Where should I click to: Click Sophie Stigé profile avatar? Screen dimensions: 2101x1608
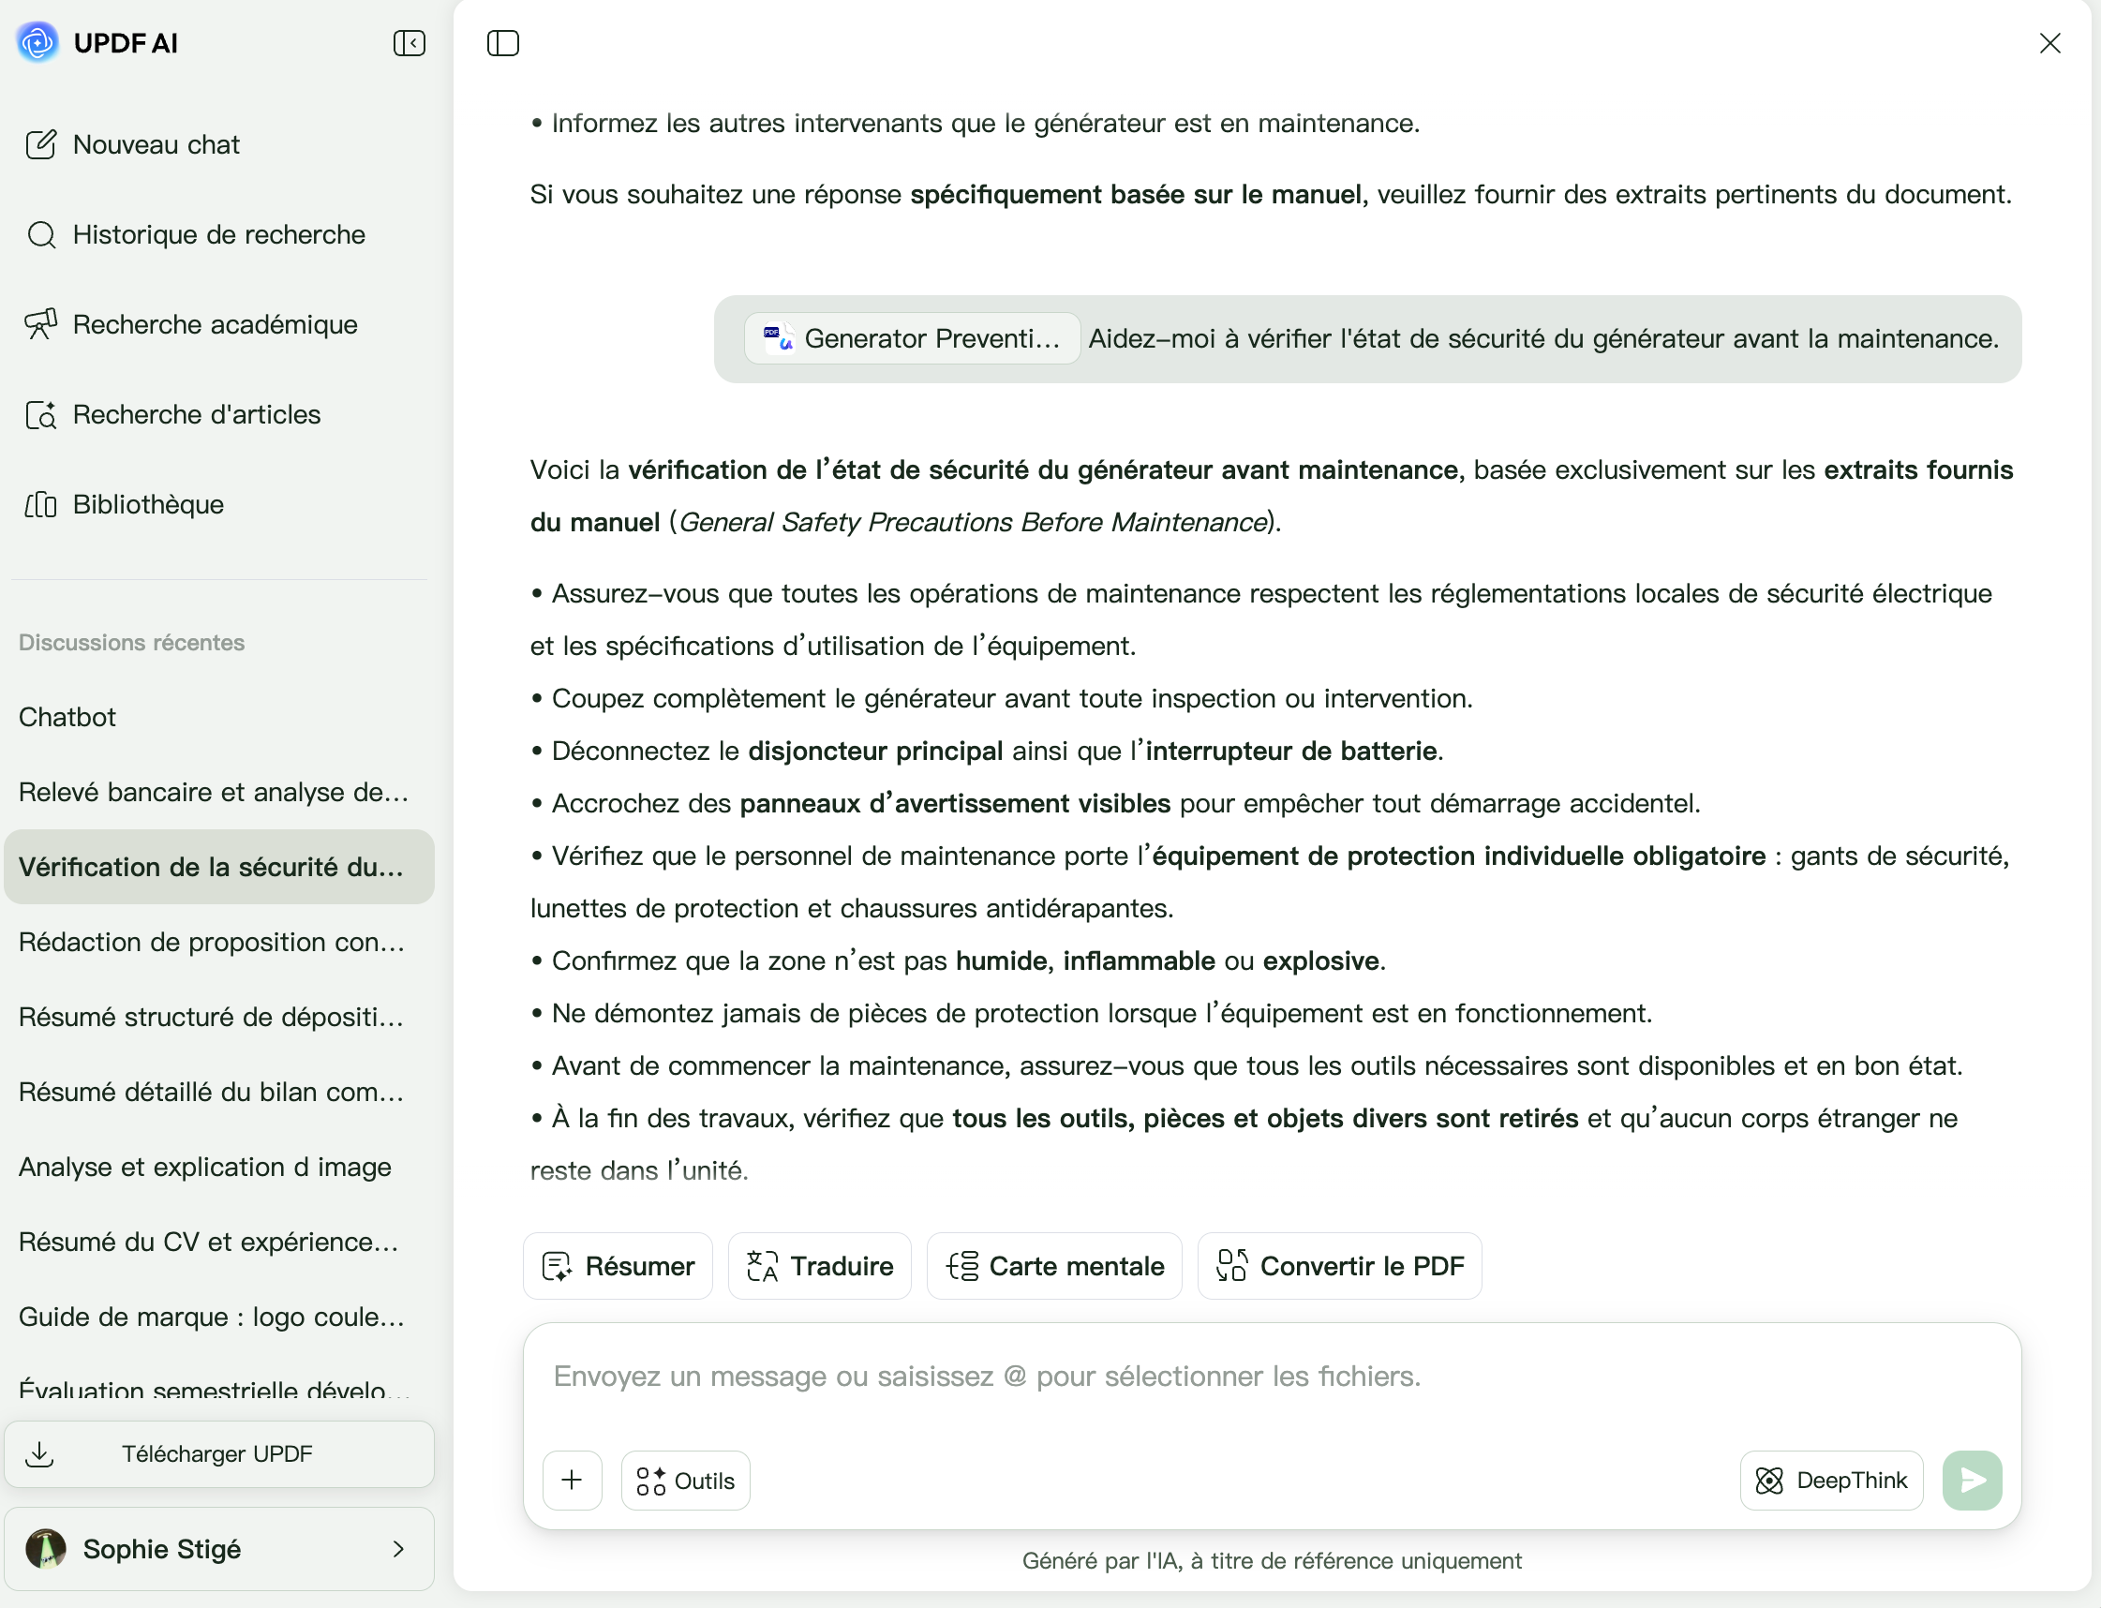[46, 1549]
